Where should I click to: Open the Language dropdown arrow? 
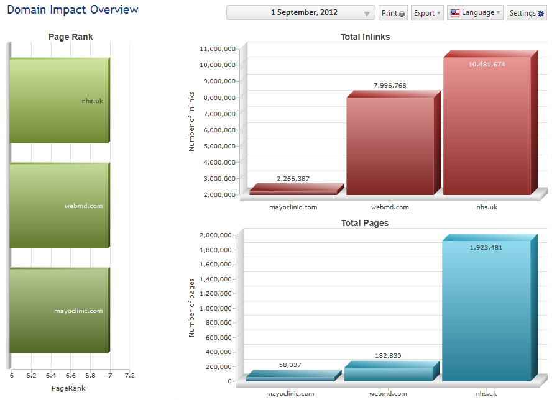click(x=498, y=13)
